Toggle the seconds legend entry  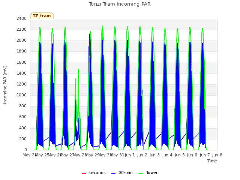coord(94,172)
